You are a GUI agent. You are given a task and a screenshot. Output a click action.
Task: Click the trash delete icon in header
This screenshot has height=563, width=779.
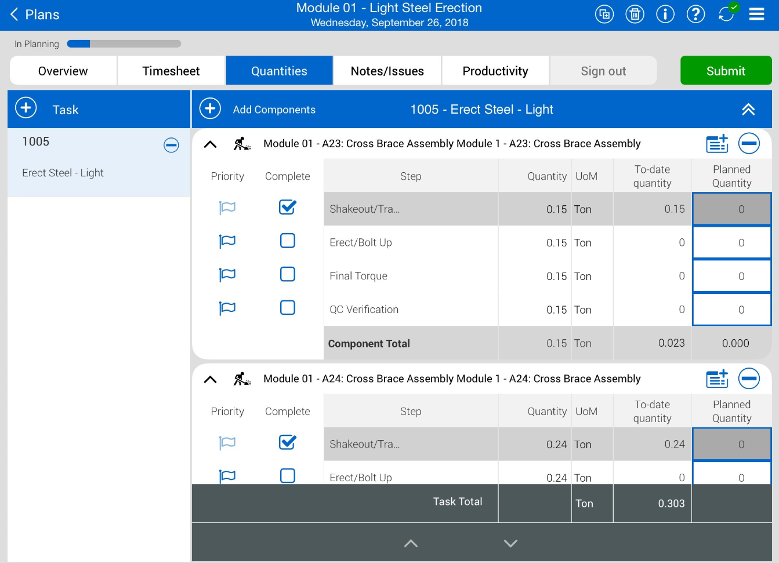click(x=635, y=14)
